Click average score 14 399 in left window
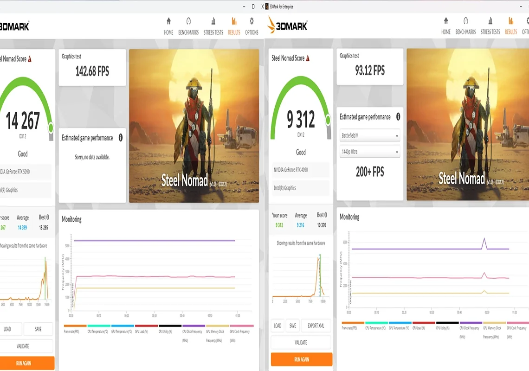 point(22,227)
